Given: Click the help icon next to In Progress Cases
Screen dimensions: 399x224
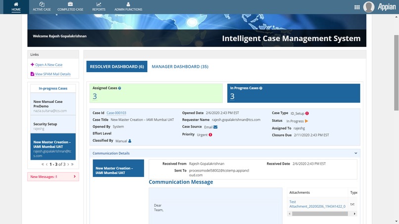Looking at the screenshot, I should click(261, 88).
